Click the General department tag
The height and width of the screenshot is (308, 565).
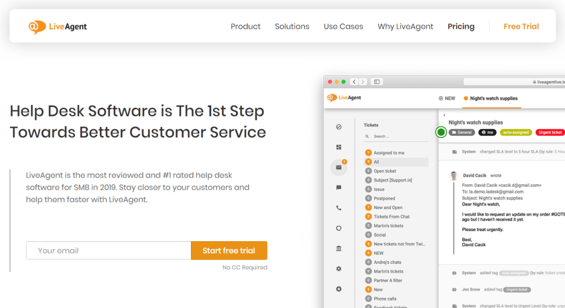pos(462,132)
